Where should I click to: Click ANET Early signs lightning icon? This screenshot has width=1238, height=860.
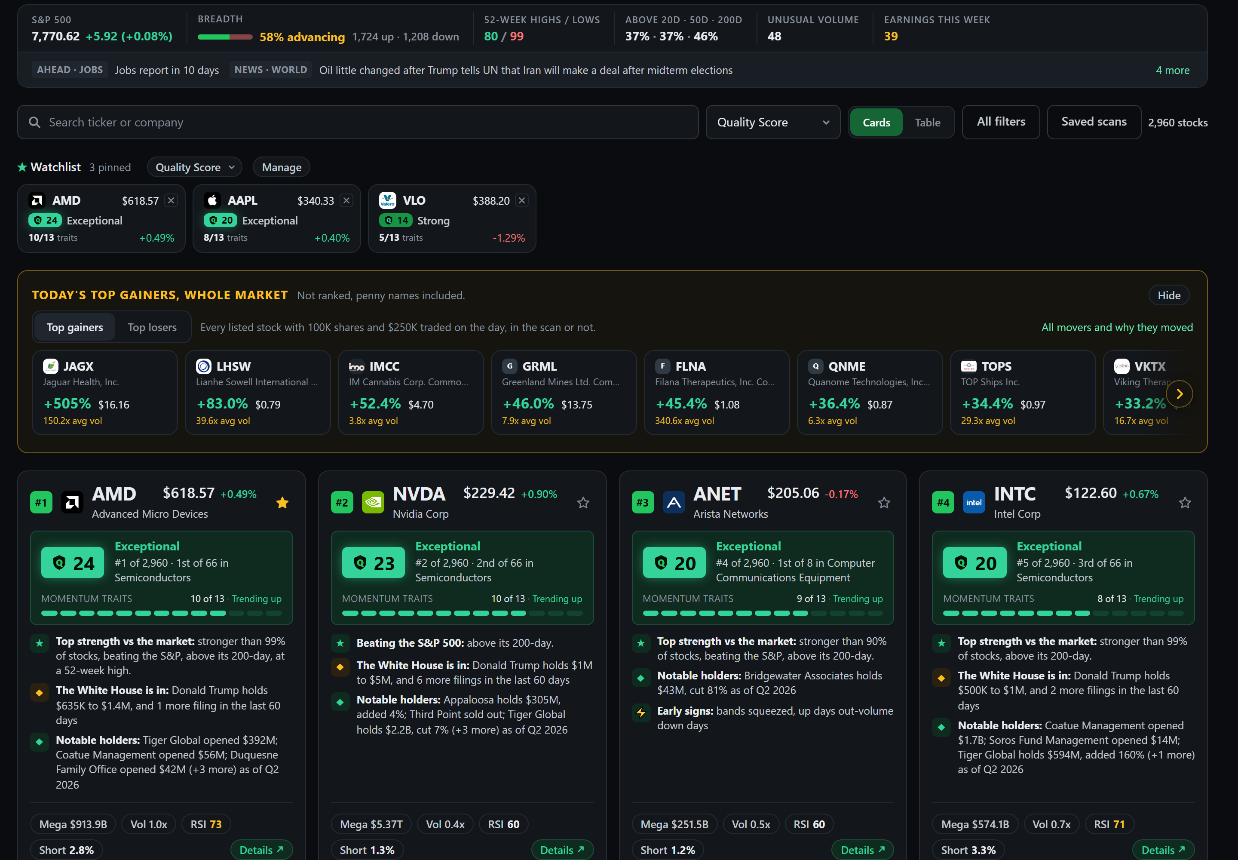(x=640, y=713)
